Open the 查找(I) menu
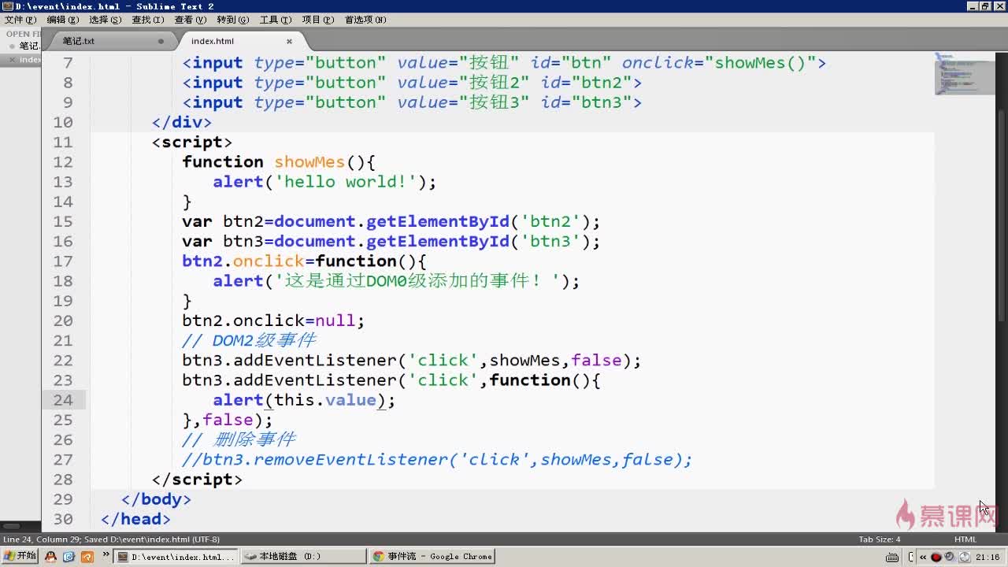 [148, 20]
